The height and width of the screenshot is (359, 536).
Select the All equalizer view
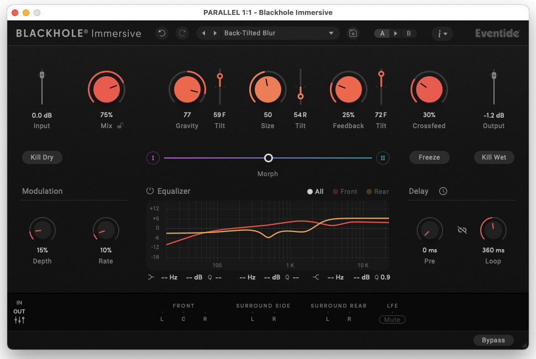(315, 192)
